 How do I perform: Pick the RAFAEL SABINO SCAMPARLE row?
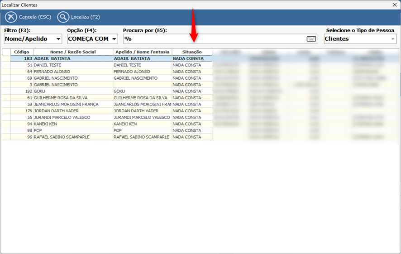(x=72, y=137)
